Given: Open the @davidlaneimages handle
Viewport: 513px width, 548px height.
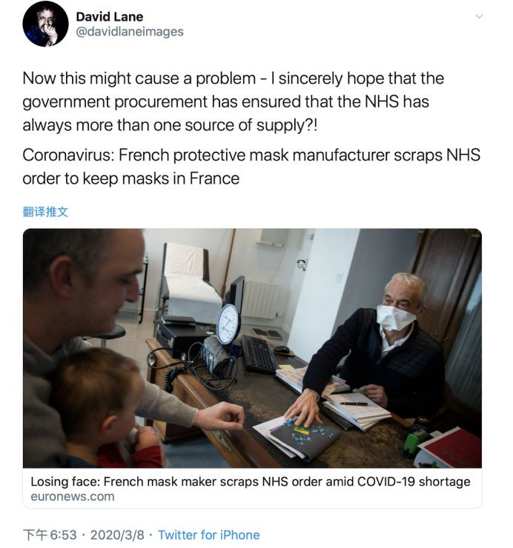Looking at the screenshot, I should [130, 32].
